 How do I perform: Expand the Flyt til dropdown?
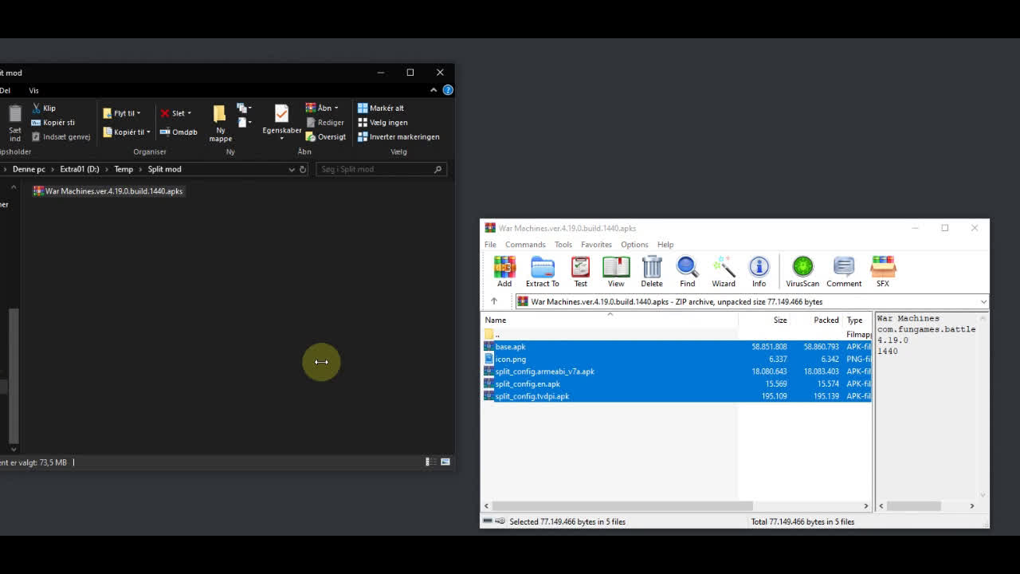pyautogui.click(x=123, y=113)
